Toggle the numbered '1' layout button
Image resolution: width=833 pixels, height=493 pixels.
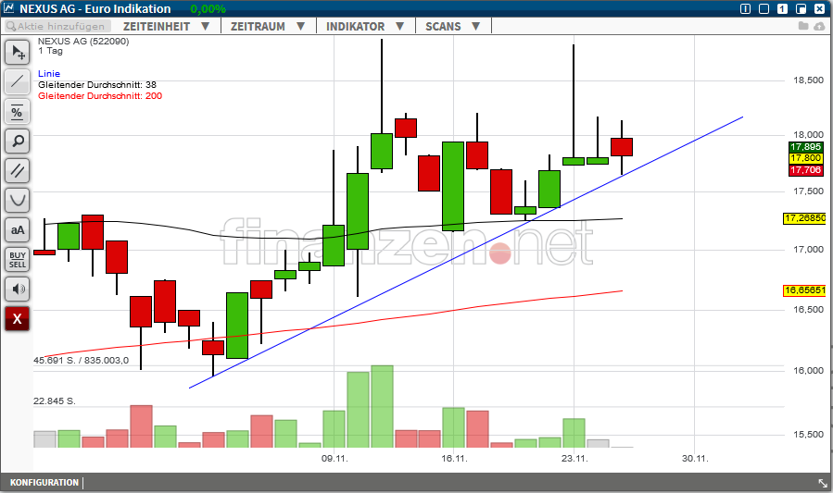[x=782, y=8]
